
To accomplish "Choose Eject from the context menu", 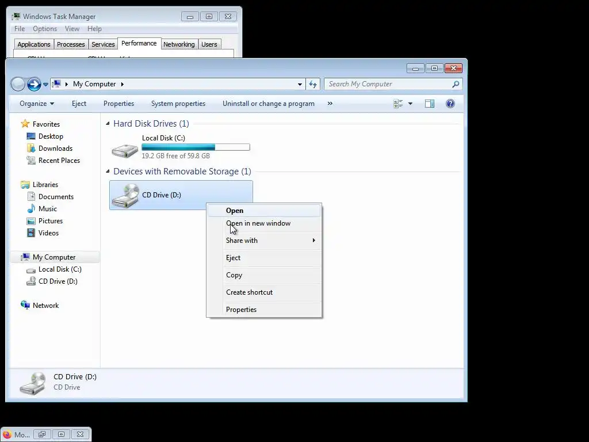I will (264, 257).
